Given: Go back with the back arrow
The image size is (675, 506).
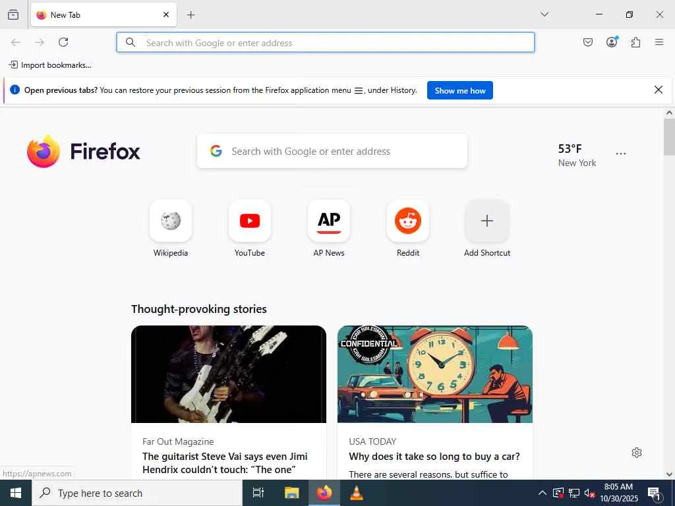Looking at the screenshot, I should point(16,42).
